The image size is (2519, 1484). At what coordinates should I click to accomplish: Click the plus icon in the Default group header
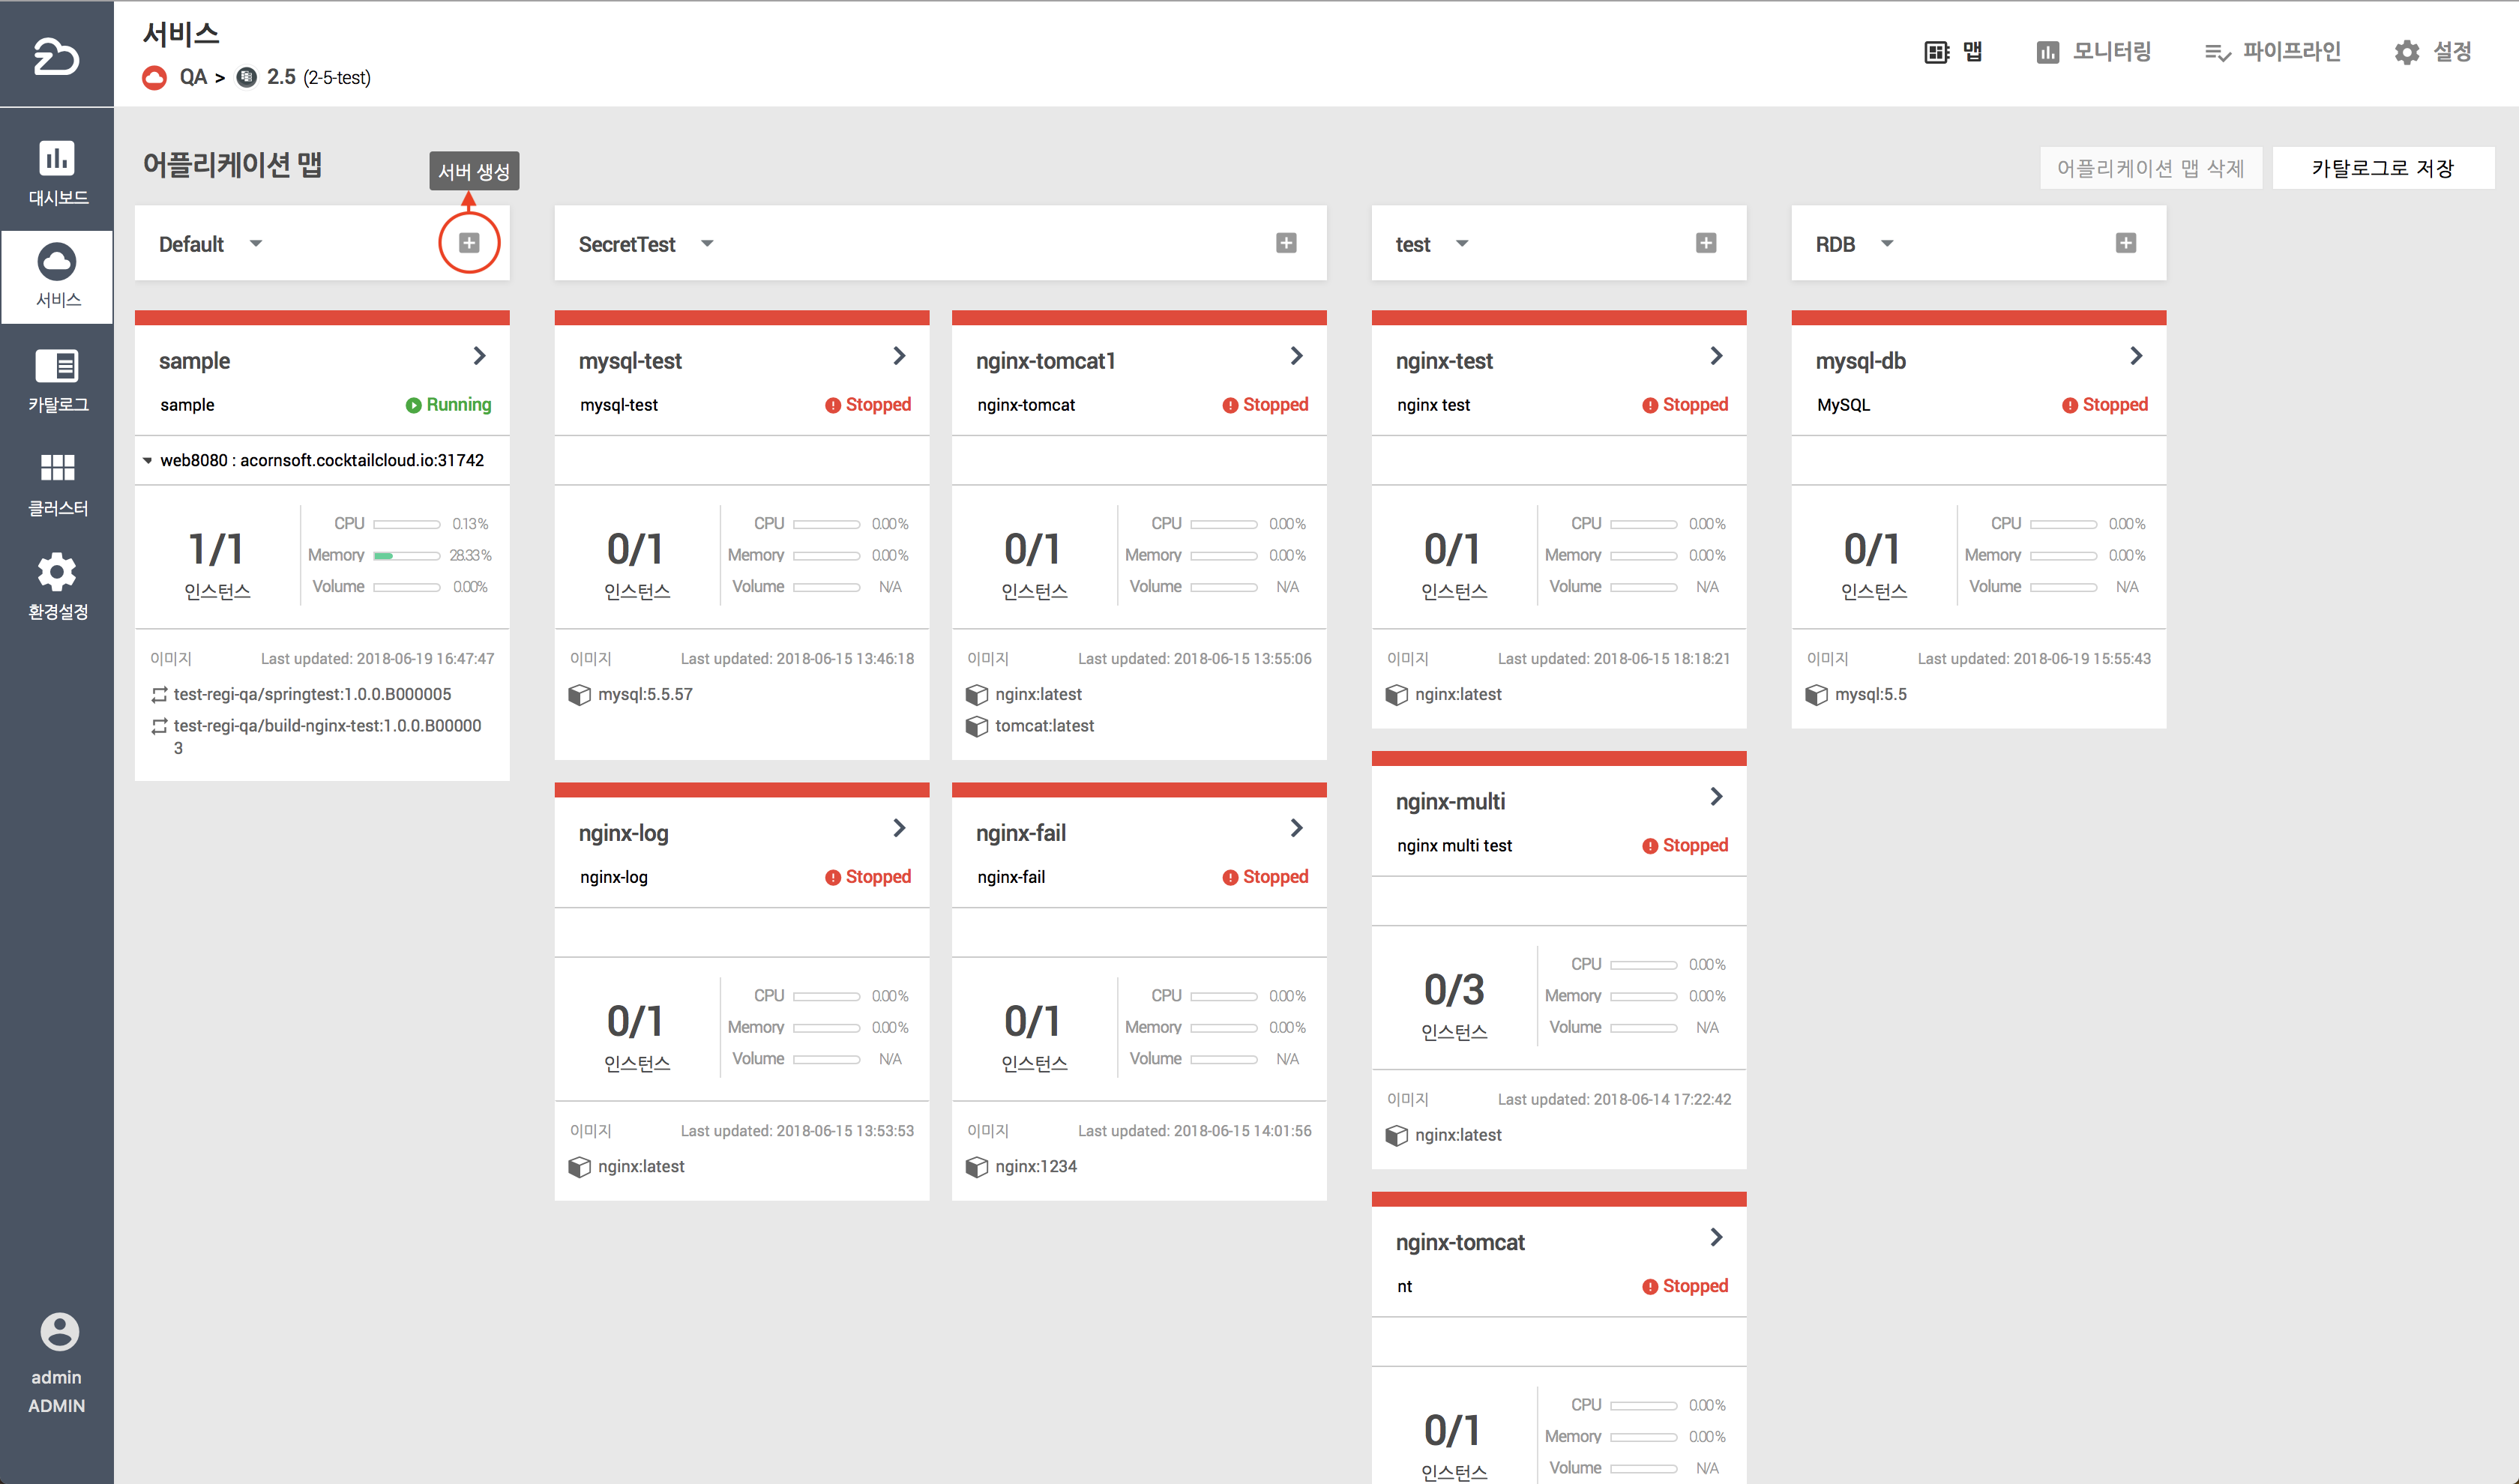pos(469,243)
